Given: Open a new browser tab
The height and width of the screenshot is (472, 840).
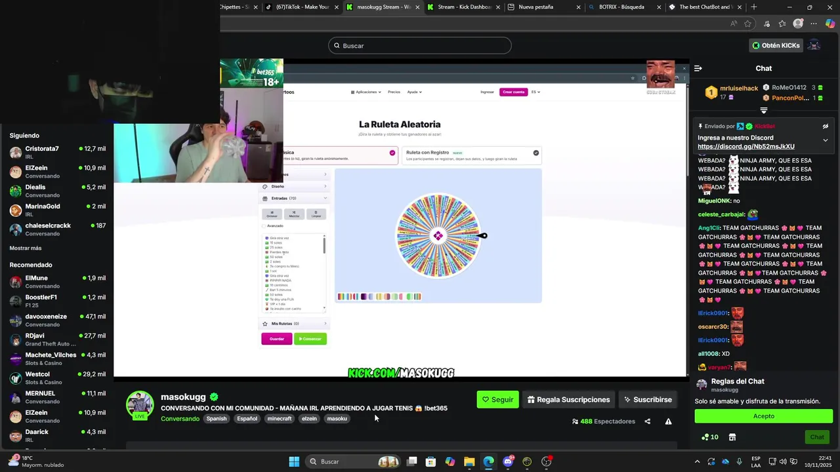Looking at the screenshot, I should tap(753, 7).
